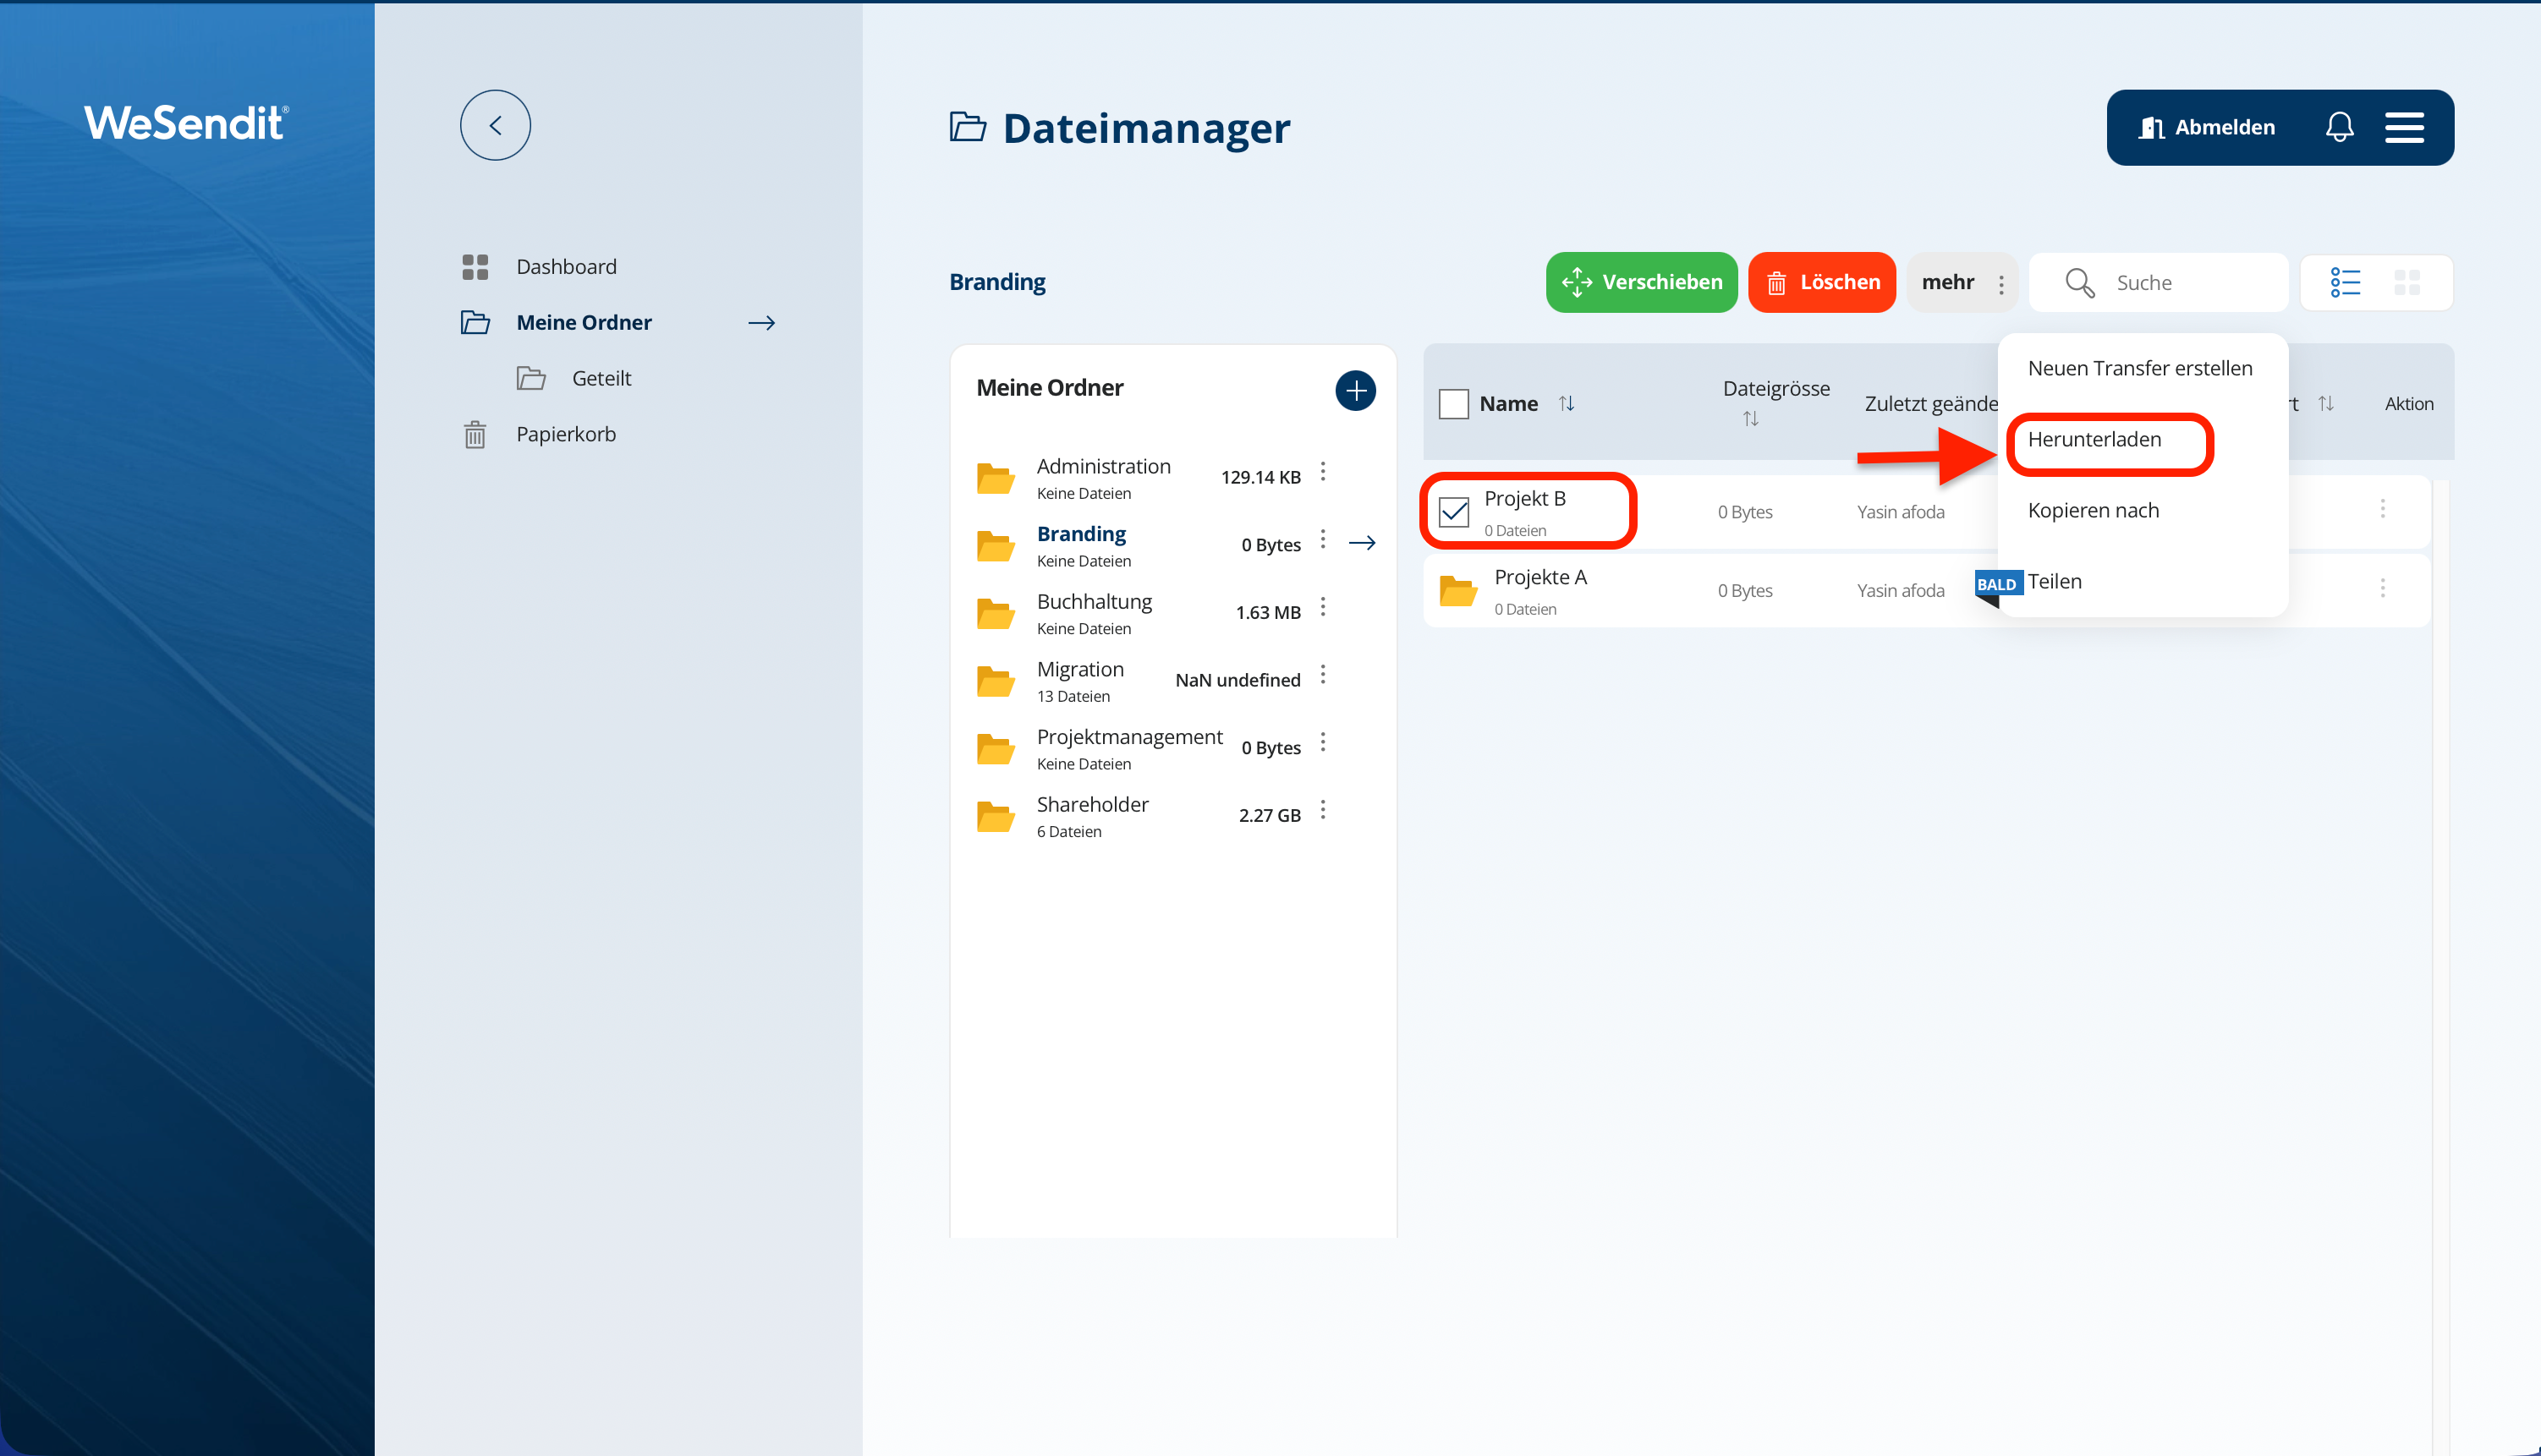Open the mehr dropdown menu
This screenshot has height=1456, width=2541.
1962,283
